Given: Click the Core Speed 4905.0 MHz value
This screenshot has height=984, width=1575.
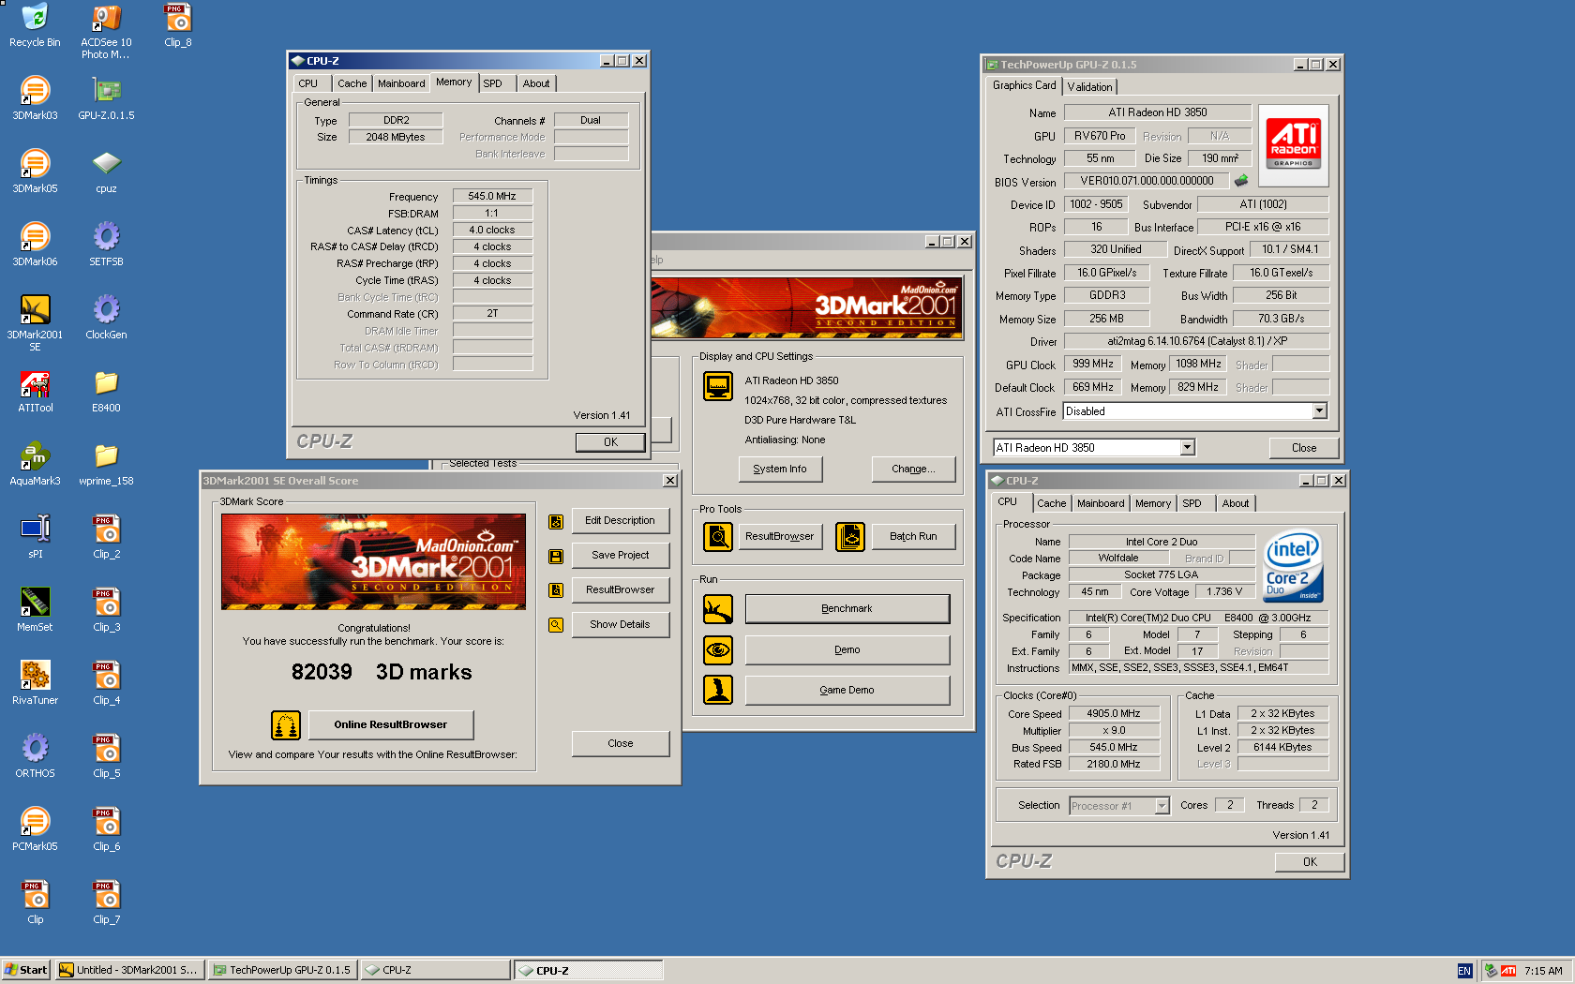Looking at the screenshot, I should coord(1114,713).
